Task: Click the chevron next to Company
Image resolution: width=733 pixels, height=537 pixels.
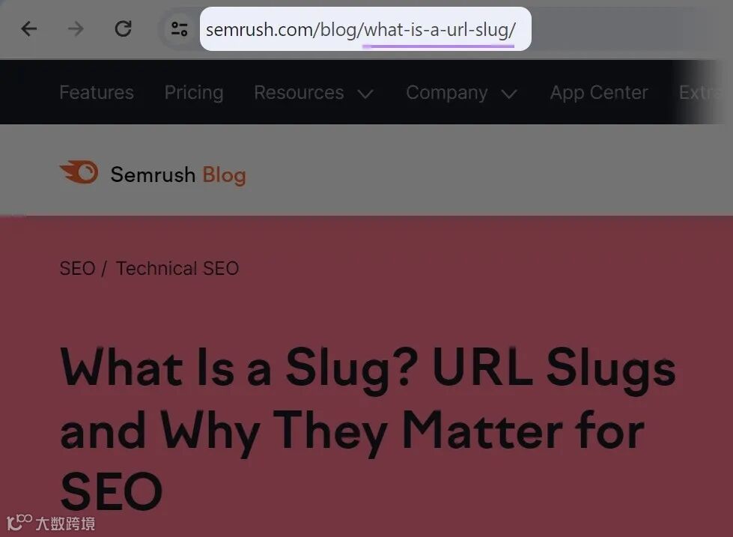Action: click(x=509, y=94)
